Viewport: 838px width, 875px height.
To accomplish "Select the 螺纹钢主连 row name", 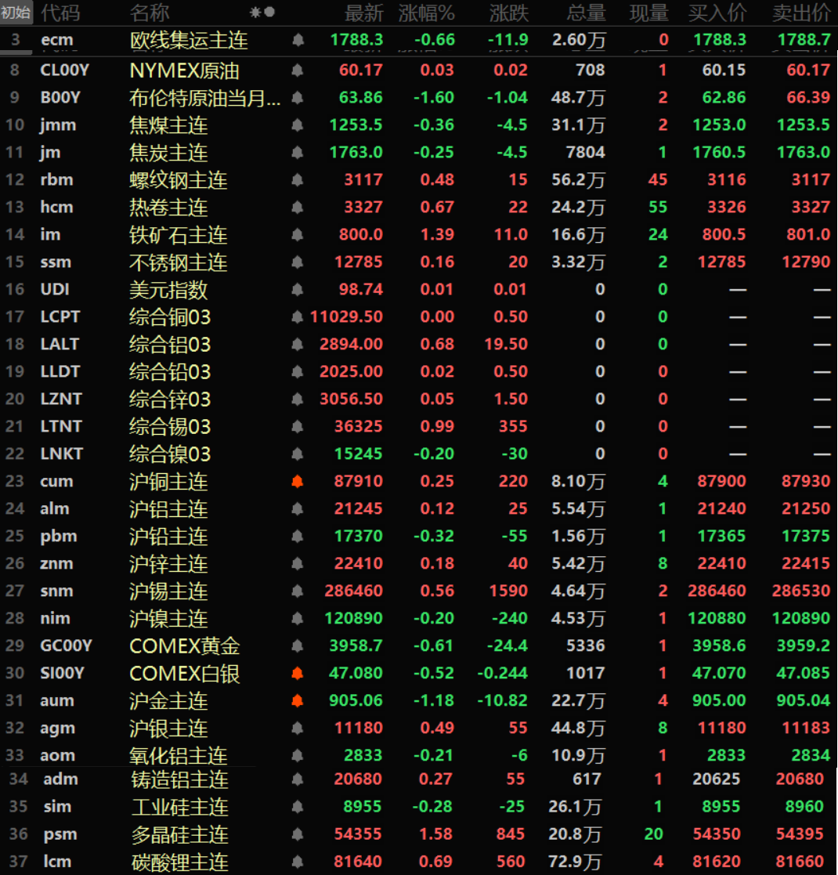I will [178, 180].
